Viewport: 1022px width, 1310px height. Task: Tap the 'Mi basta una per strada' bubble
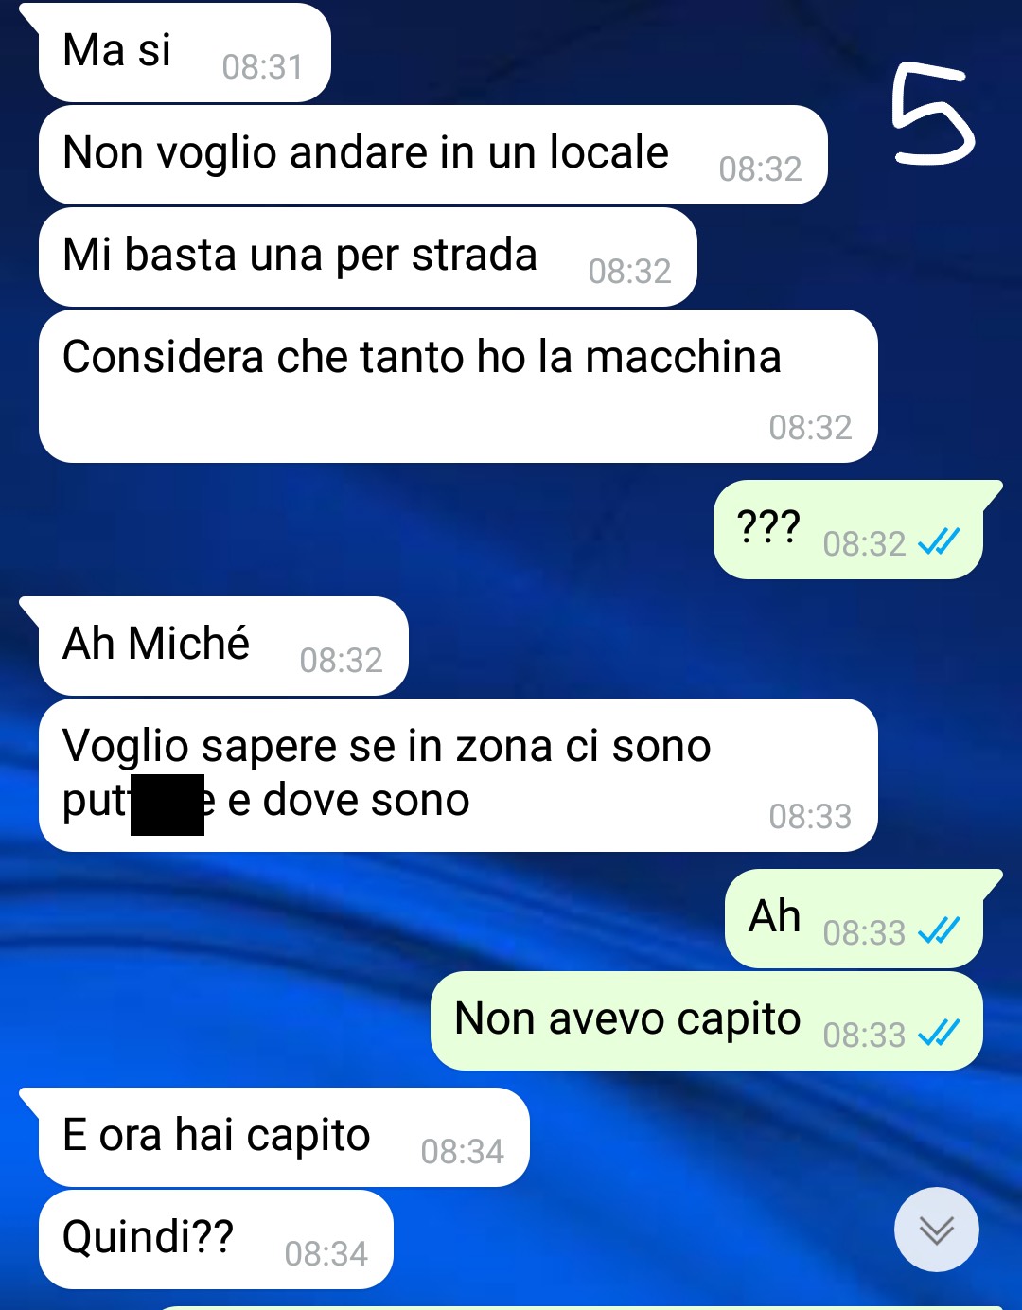368,257
